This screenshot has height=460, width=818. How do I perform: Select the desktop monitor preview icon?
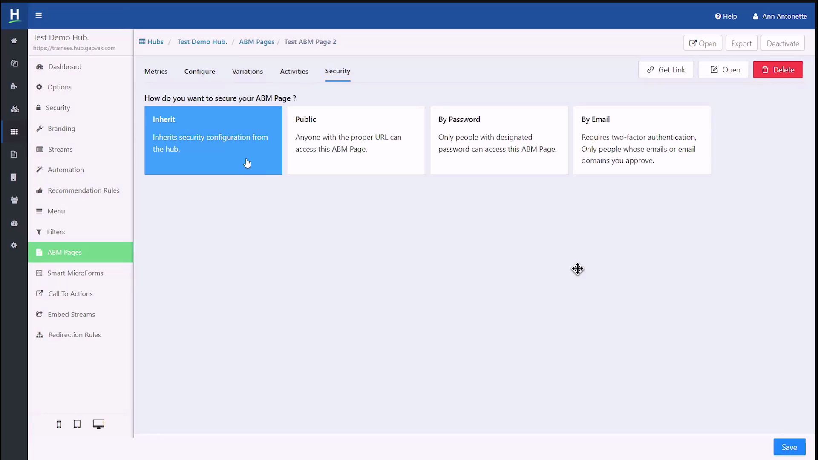[98, 424]
